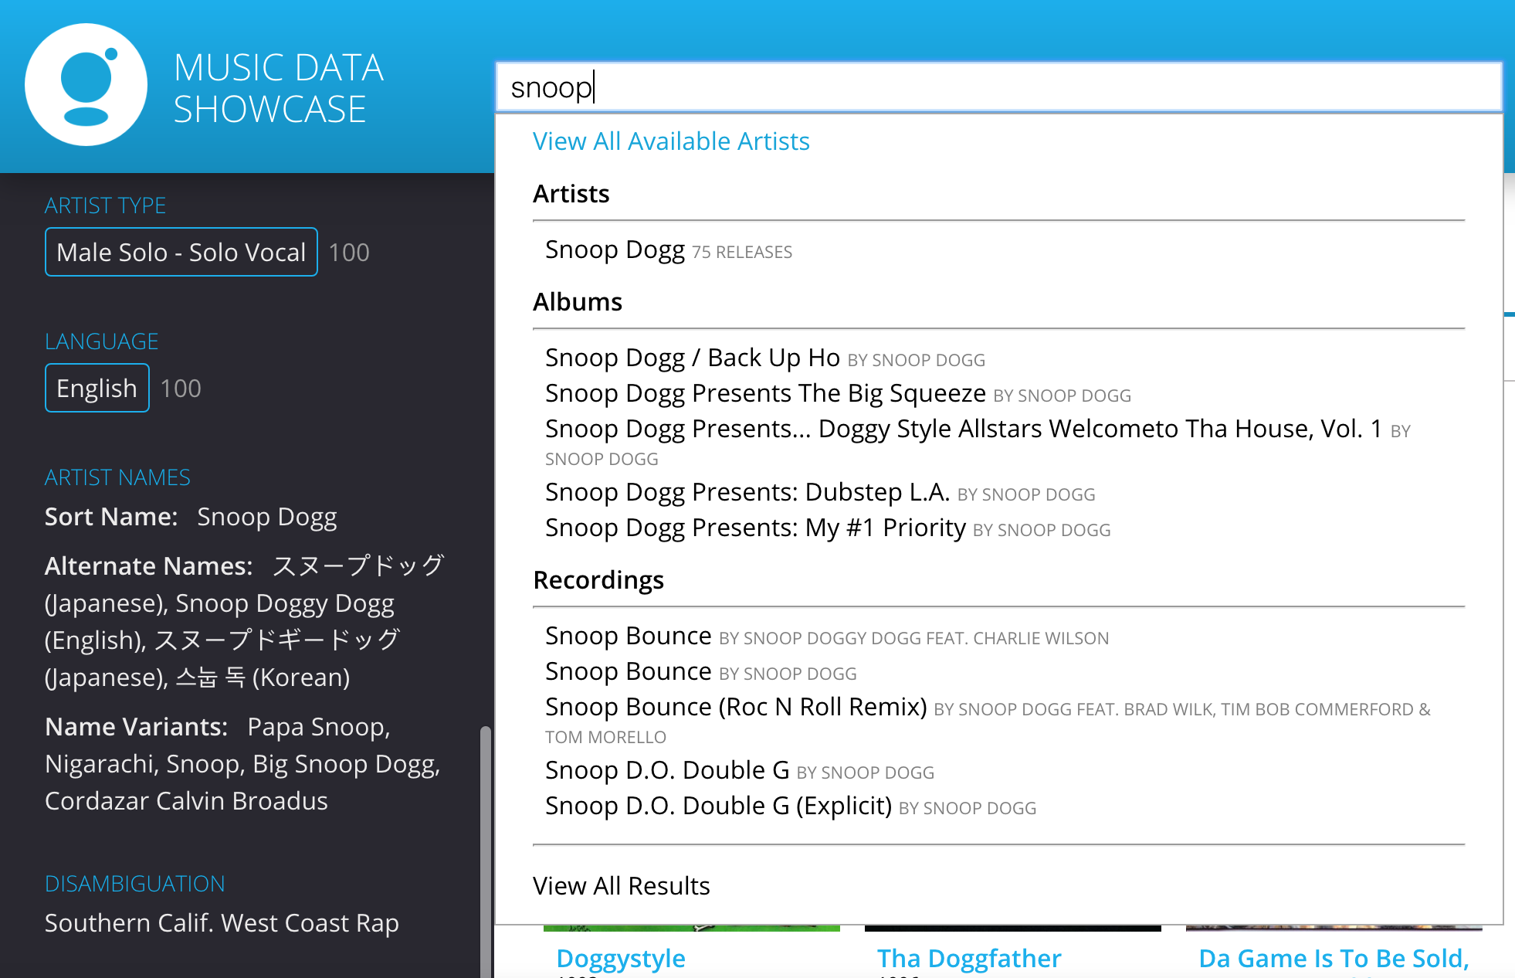Screen dimensions: 1515x978
Task: Open View All Available Artists link
Action: point(670,141)
